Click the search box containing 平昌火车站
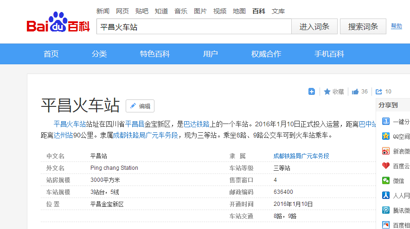 (193, 27)
